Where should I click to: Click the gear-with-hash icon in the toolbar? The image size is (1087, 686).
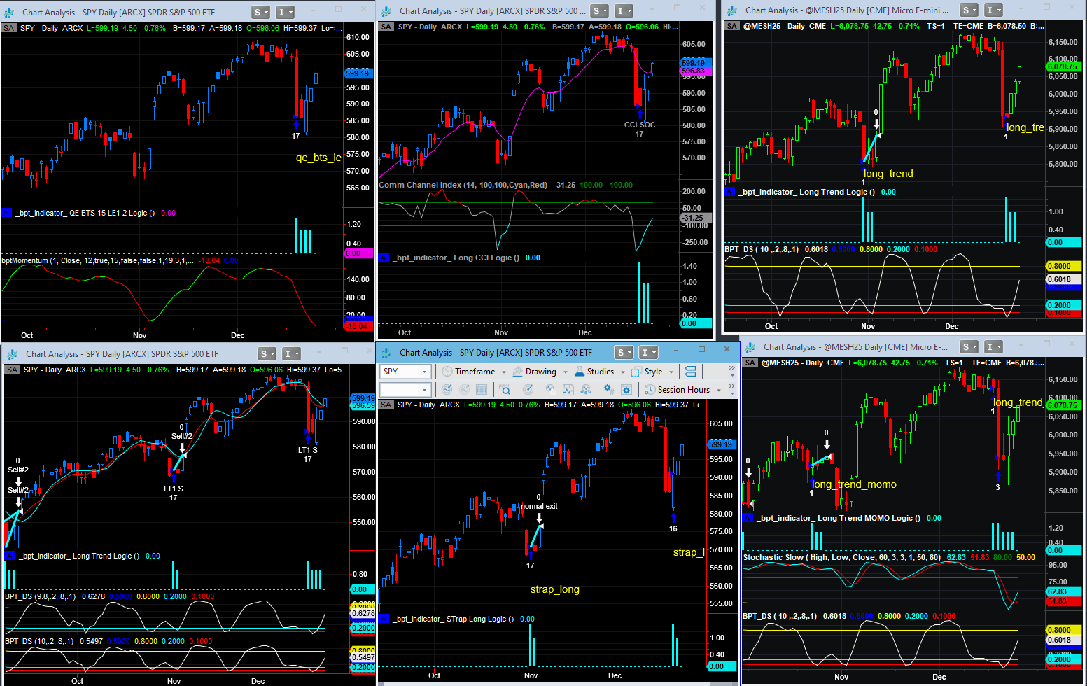pyautogui.click(x=608, y=390)
